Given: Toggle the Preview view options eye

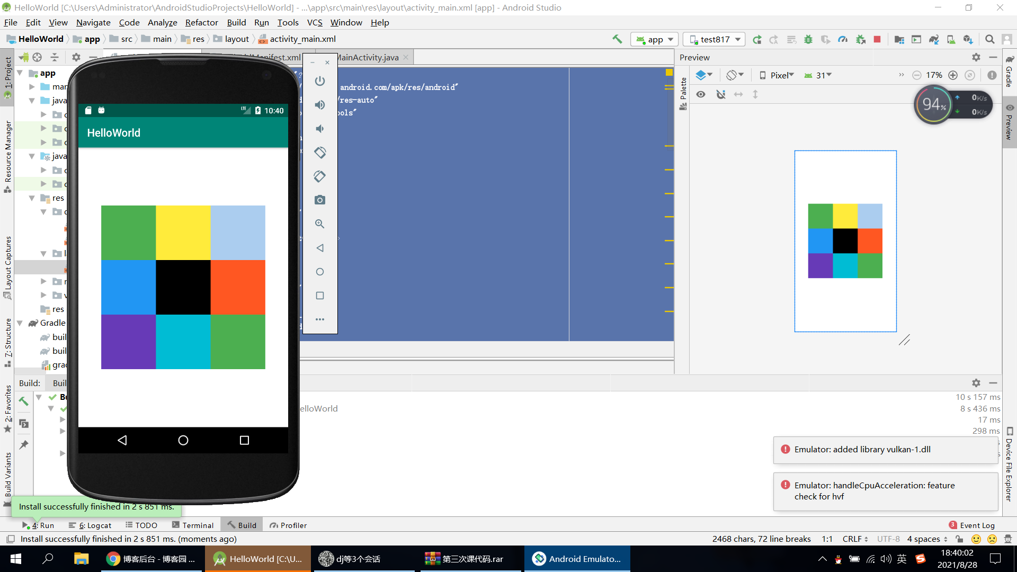Looking at the screenshot, I should click(x=701, y=94).
